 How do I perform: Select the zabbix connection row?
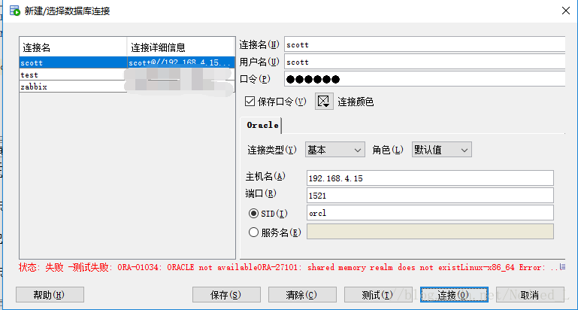[x=127, y=87]
